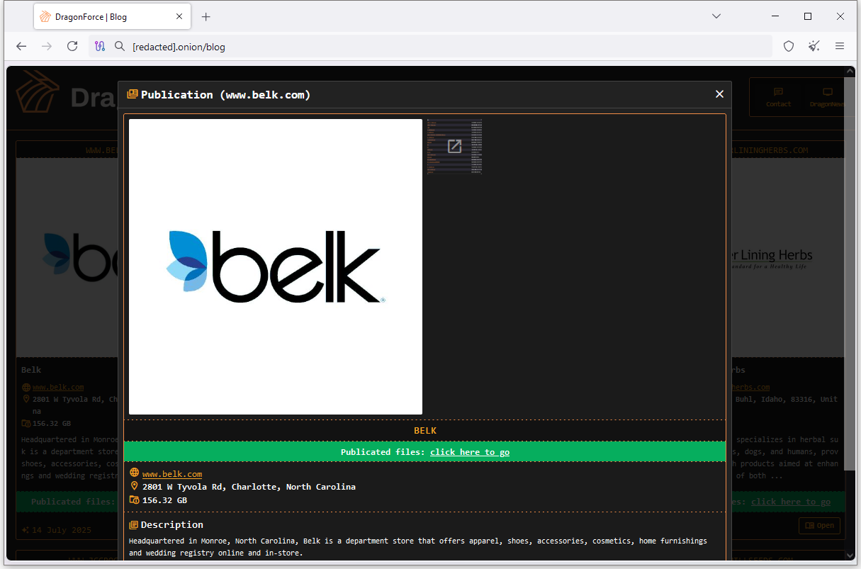This screenshot has height=569, width=861.
Task: Open a new browser tab
Action: (x=206, y=16)
